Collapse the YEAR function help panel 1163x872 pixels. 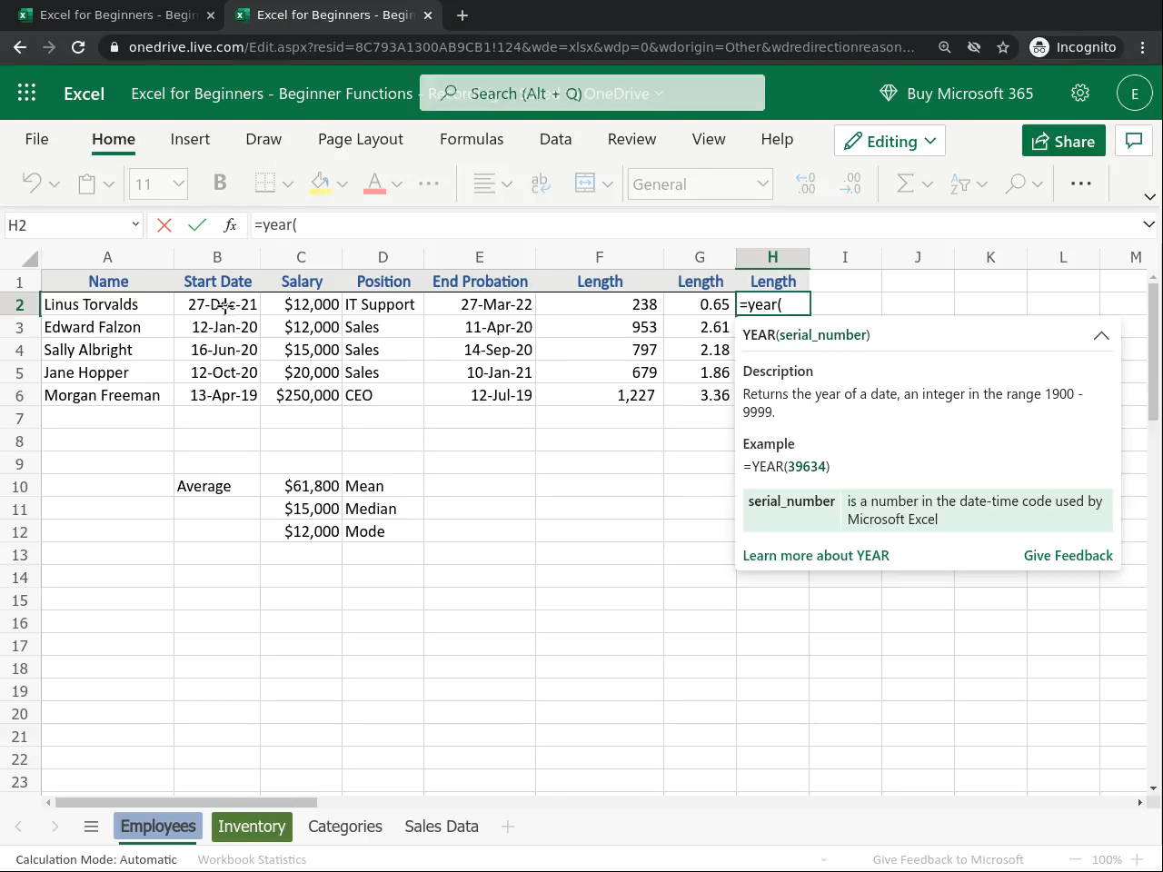click(x=1101, y=335)
